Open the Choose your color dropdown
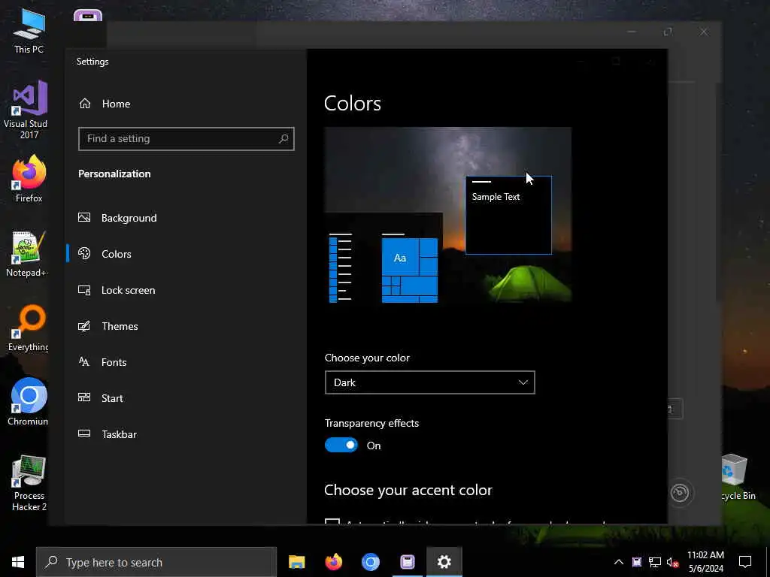770x577 pixels. point(429,382)
